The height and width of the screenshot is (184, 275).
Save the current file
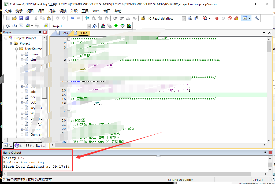point(21,18)
